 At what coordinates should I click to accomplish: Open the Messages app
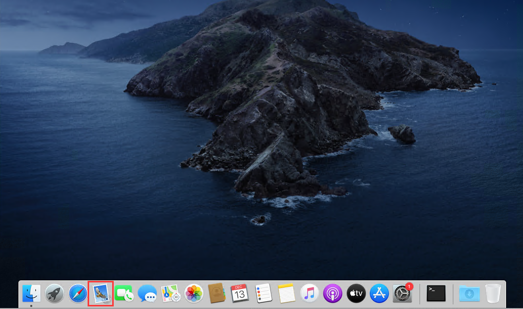pos(147,293)
